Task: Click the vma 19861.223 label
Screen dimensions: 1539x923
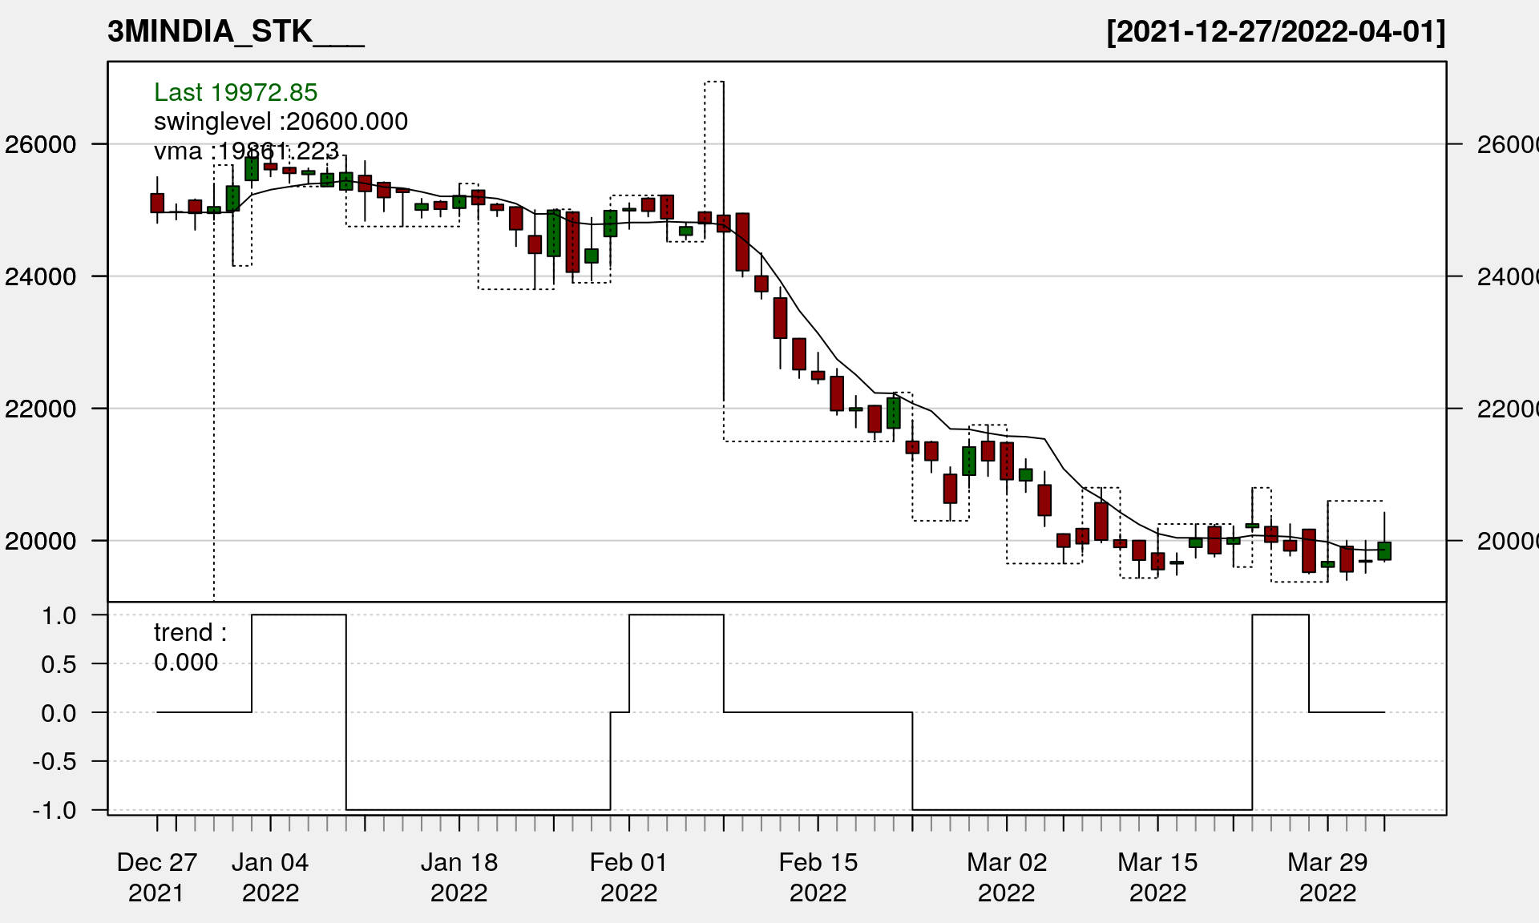Action: click(246, 151)
